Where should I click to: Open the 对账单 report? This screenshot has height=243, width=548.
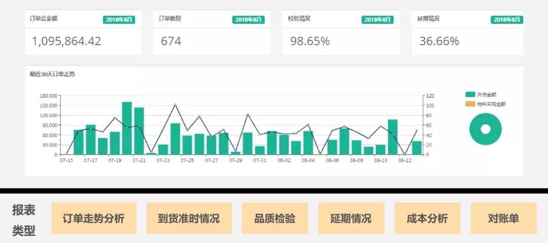point(503,219)
